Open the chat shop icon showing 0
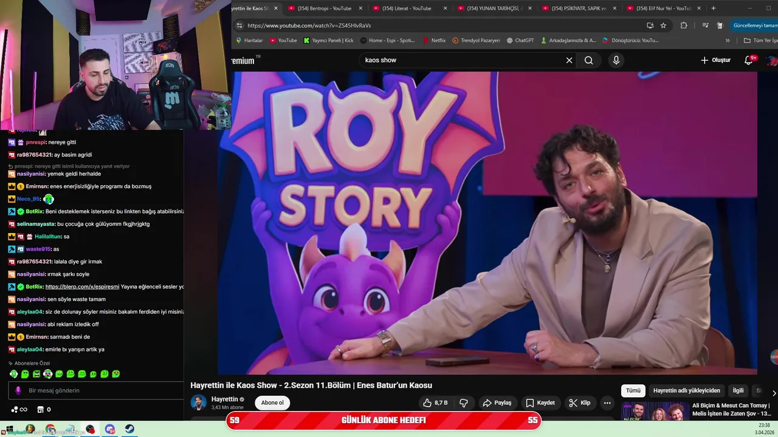The image size is (778, 437). [43, 410]
